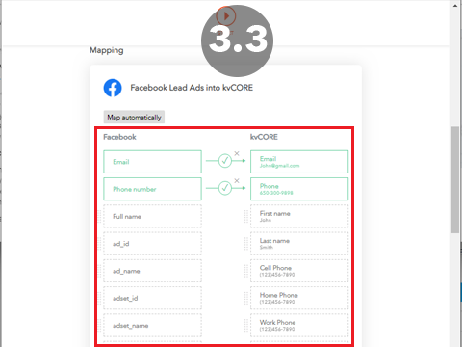Select the kvCORE First name field
462x347 pixels.
point(299,216)
